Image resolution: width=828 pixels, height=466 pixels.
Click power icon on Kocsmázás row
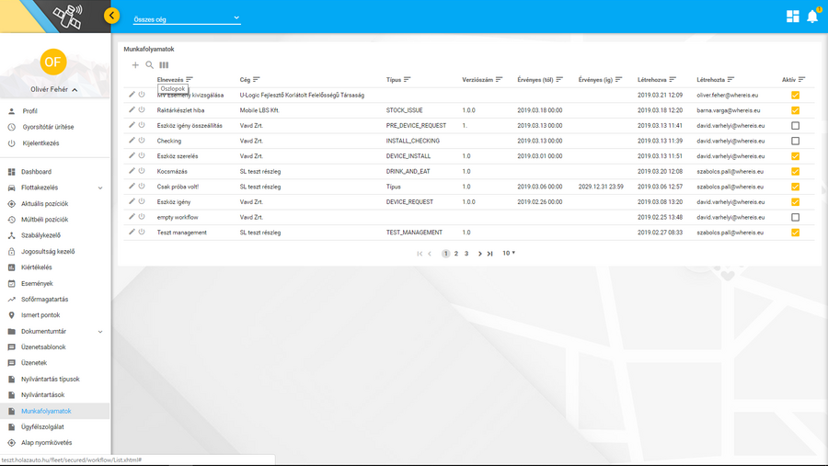coord(142,171)
